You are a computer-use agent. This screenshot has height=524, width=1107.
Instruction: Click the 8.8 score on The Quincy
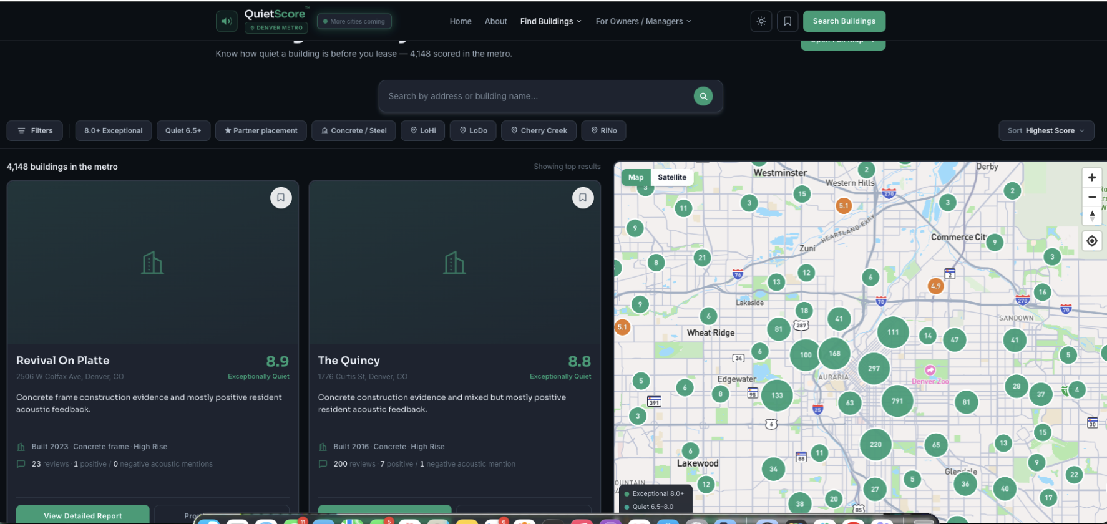pos(580,361)
